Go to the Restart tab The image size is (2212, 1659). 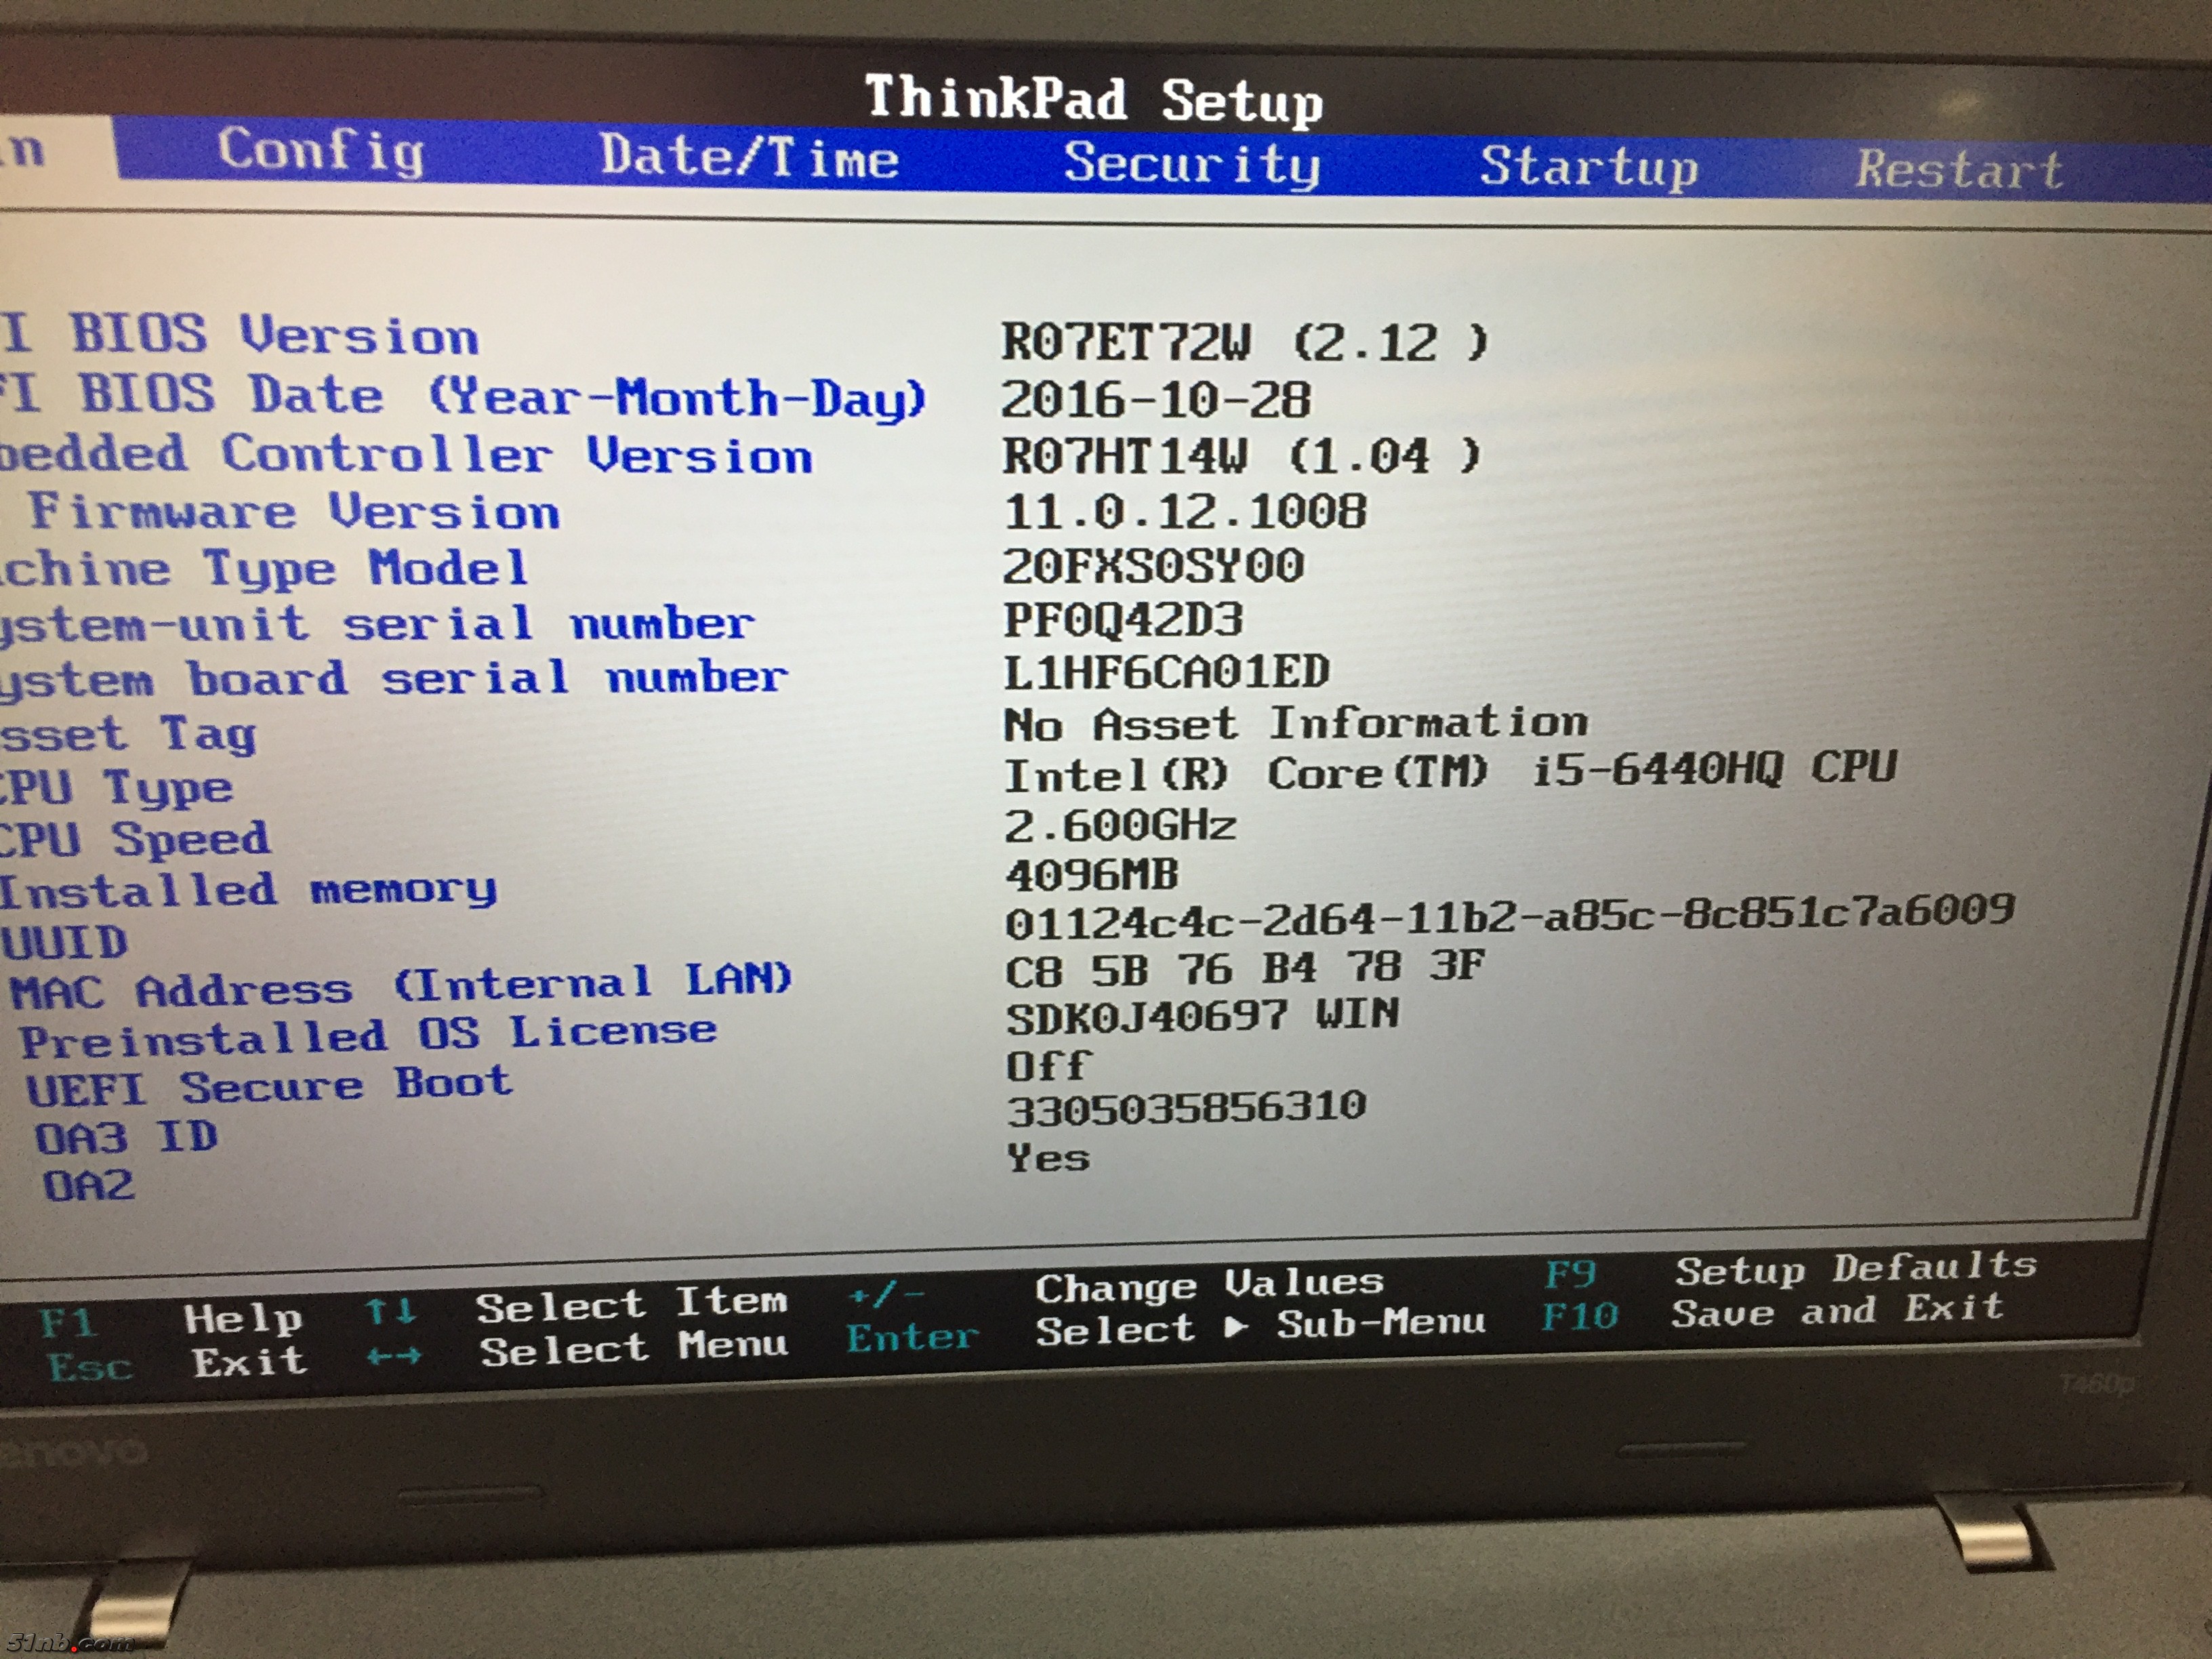click(1958, 170)
